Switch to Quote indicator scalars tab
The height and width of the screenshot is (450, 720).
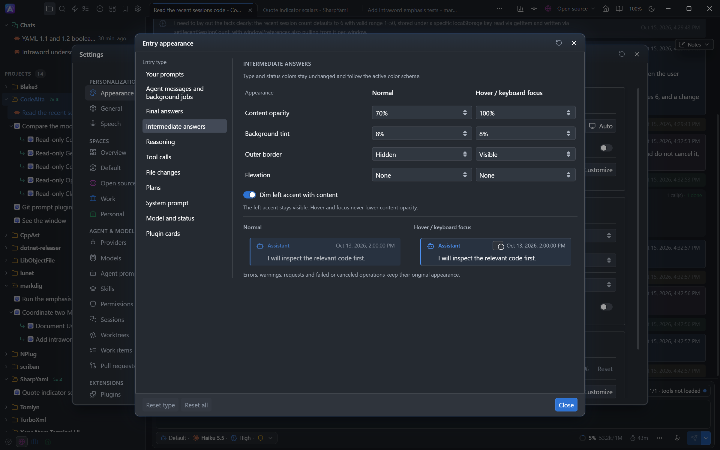(x=305, y=10)
